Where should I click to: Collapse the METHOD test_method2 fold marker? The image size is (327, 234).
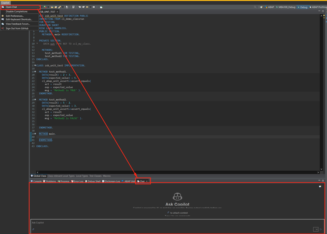click(x=35, y=100)
